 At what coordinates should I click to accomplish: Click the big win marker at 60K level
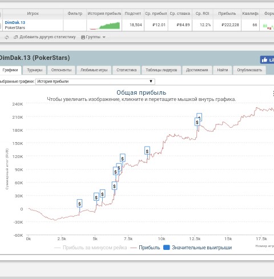click(x=114, y=186)
